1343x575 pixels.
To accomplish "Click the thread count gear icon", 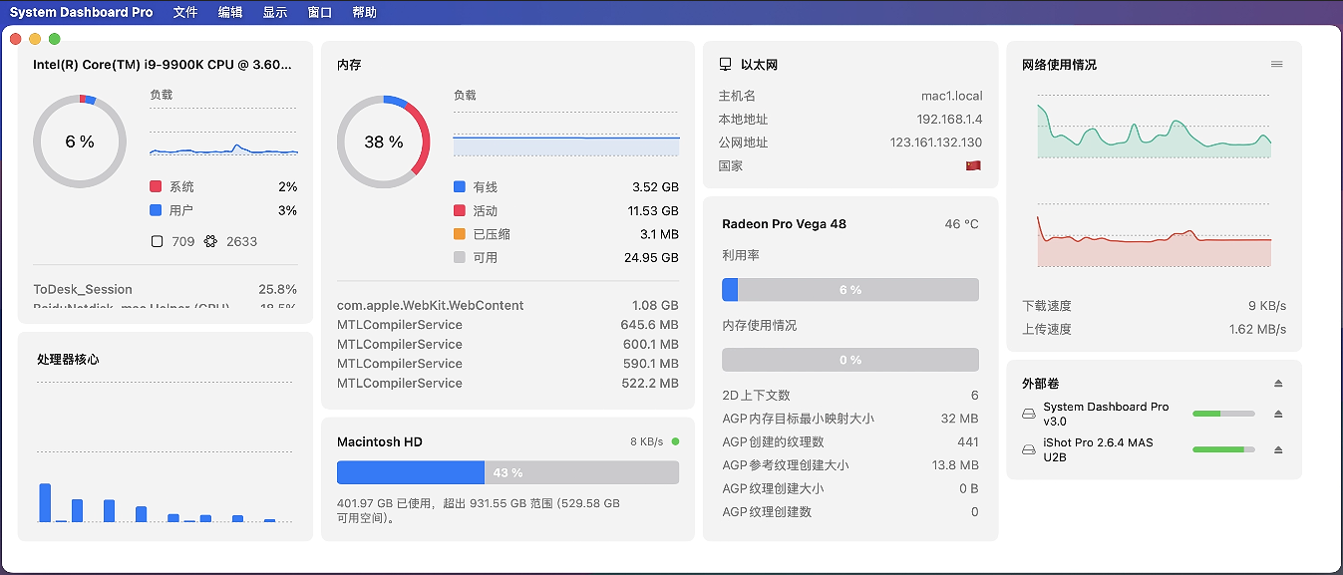I will 210,241.
